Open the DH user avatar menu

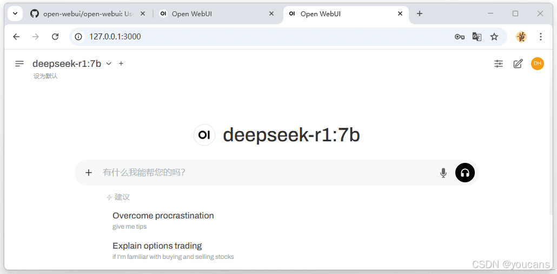tap(538, 64)
